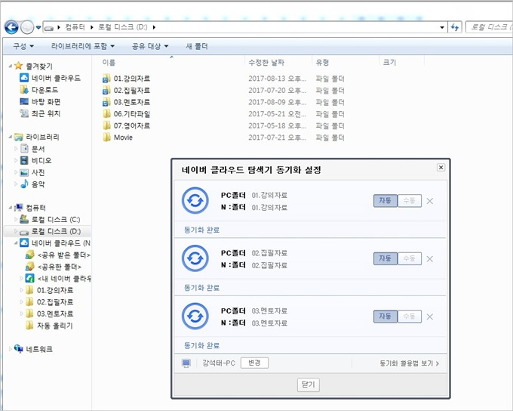Select the 03.멘토자료 folder icon in file list
Viewport: 513px width, 411px height.
(106, 102)
